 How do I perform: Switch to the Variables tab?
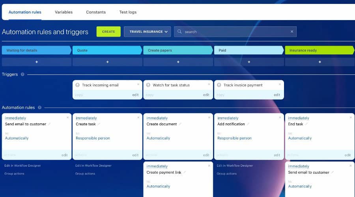[64, 12]
